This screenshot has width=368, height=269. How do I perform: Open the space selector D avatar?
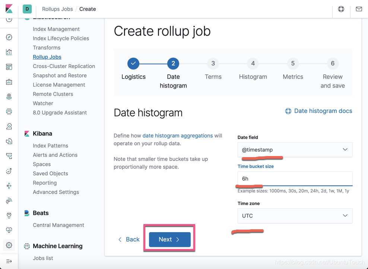coord(27,9)
